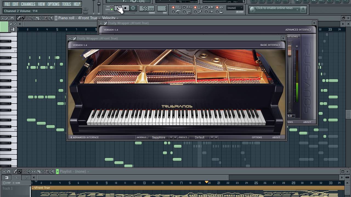Select the piano roll Delete tool
351x197 pixels.
click(x=27, y=18)
